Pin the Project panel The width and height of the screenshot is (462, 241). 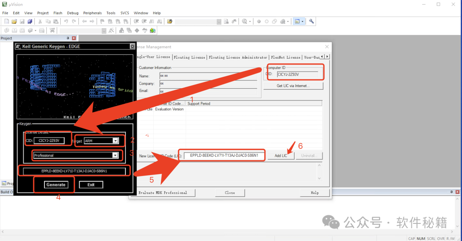click(x=68, y=38)
